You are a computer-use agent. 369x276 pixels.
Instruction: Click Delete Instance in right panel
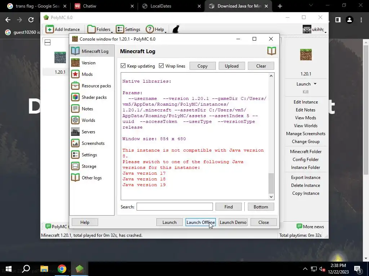[306, 185]
